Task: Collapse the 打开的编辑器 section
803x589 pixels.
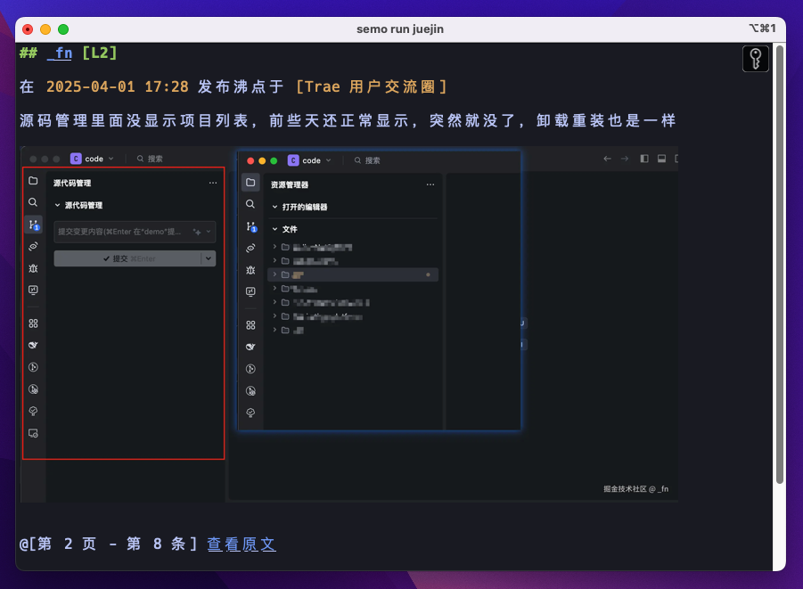Action: click(275, 207)
